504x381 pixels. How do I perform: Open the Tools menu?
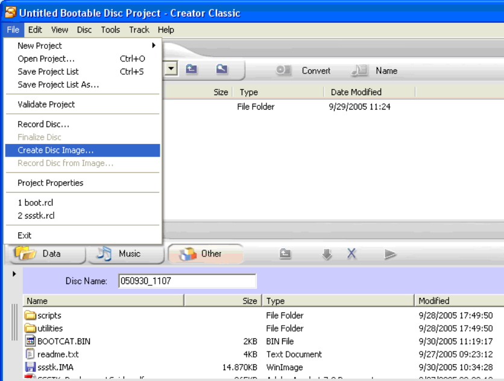[x=110, y=30]
